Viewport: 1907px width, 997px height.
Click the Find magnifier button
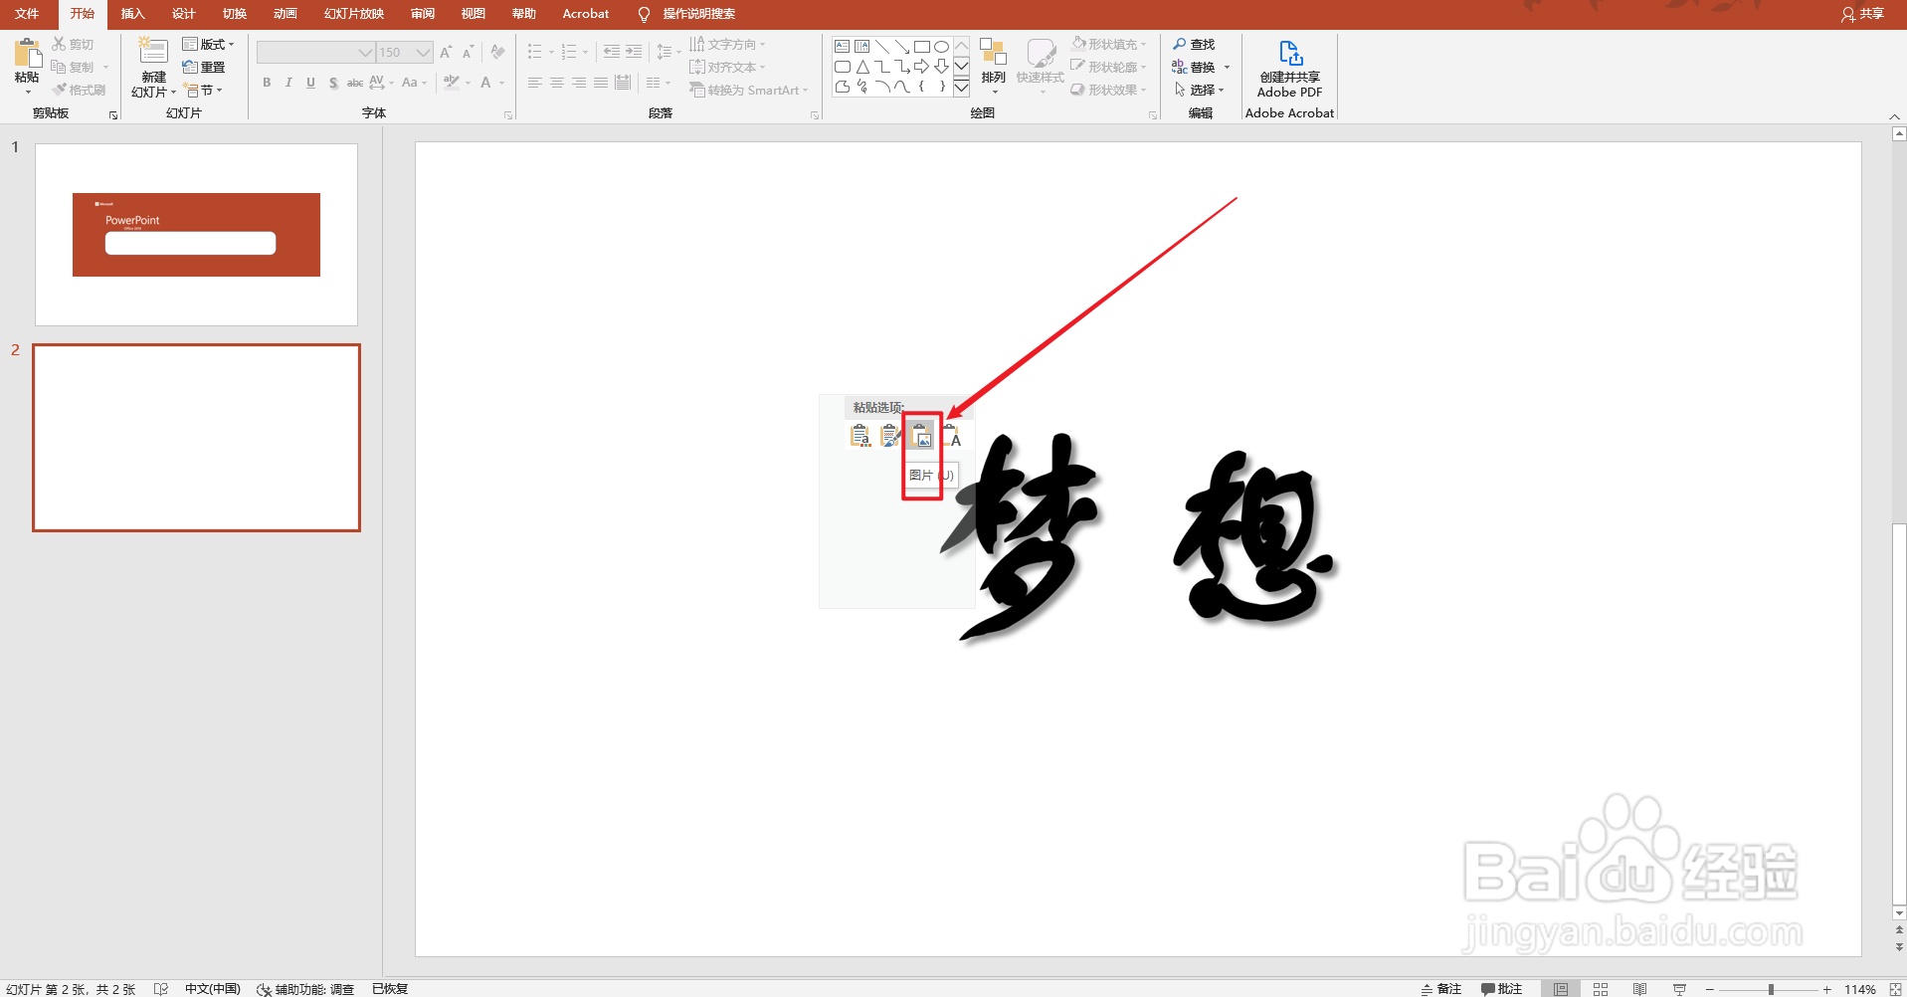click(x=1193, y=44)
